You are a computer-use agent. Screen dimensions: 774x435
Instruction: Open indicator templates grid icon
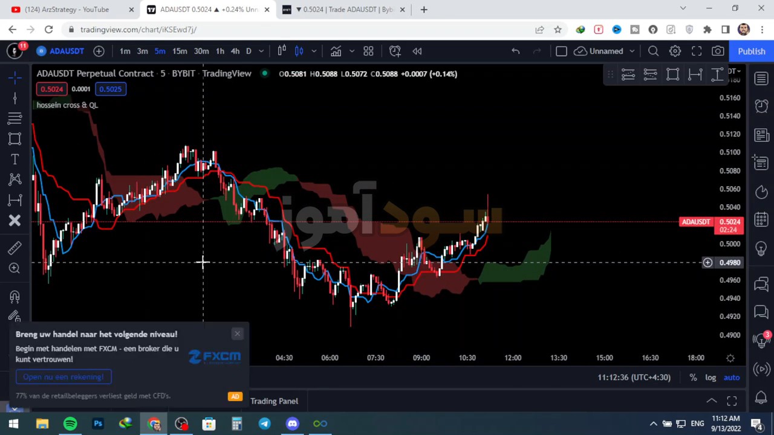pos(368,51)
